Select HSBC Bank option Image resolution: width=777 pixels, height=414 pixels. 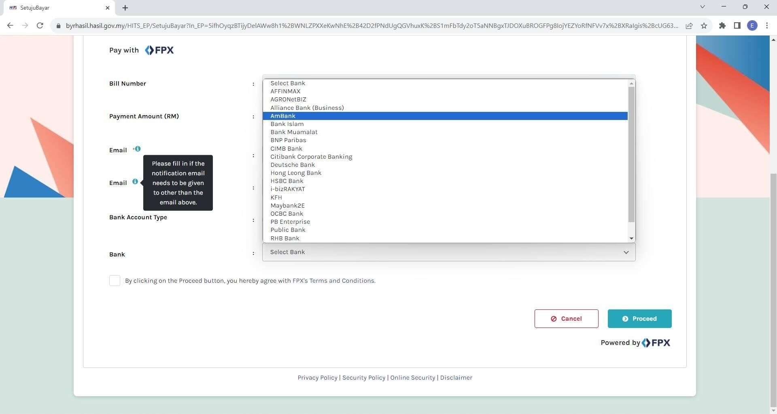pos(445,181)
